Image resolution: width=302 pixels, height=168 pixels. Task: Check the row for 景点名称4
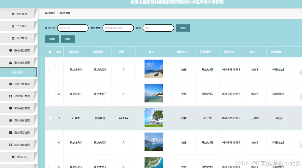[x=50, y=167]
